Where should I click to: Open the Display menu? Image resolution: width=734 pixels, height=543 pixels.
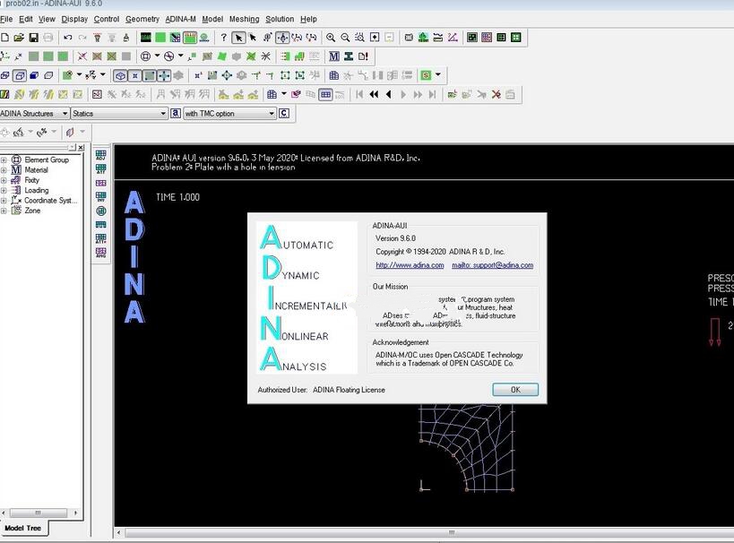(74, 19)
